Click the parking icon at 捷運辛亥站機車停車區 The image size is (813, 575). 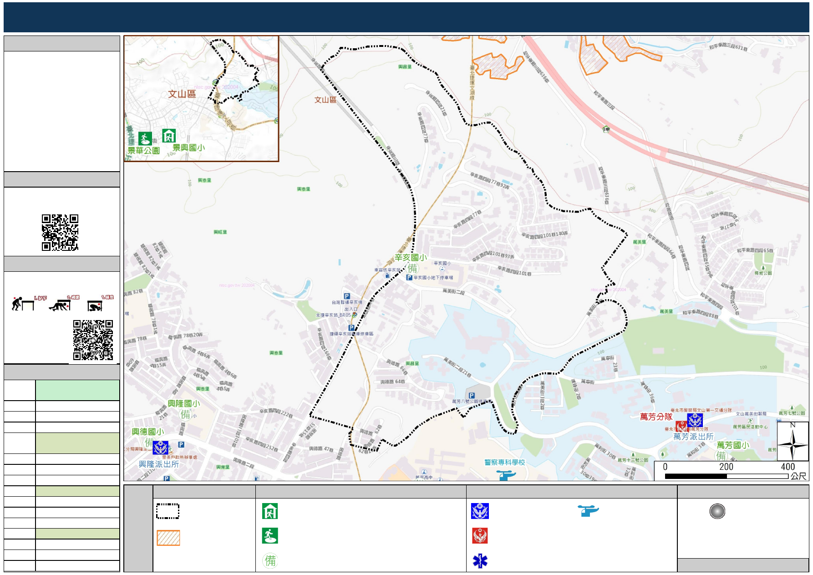point(351,328)
